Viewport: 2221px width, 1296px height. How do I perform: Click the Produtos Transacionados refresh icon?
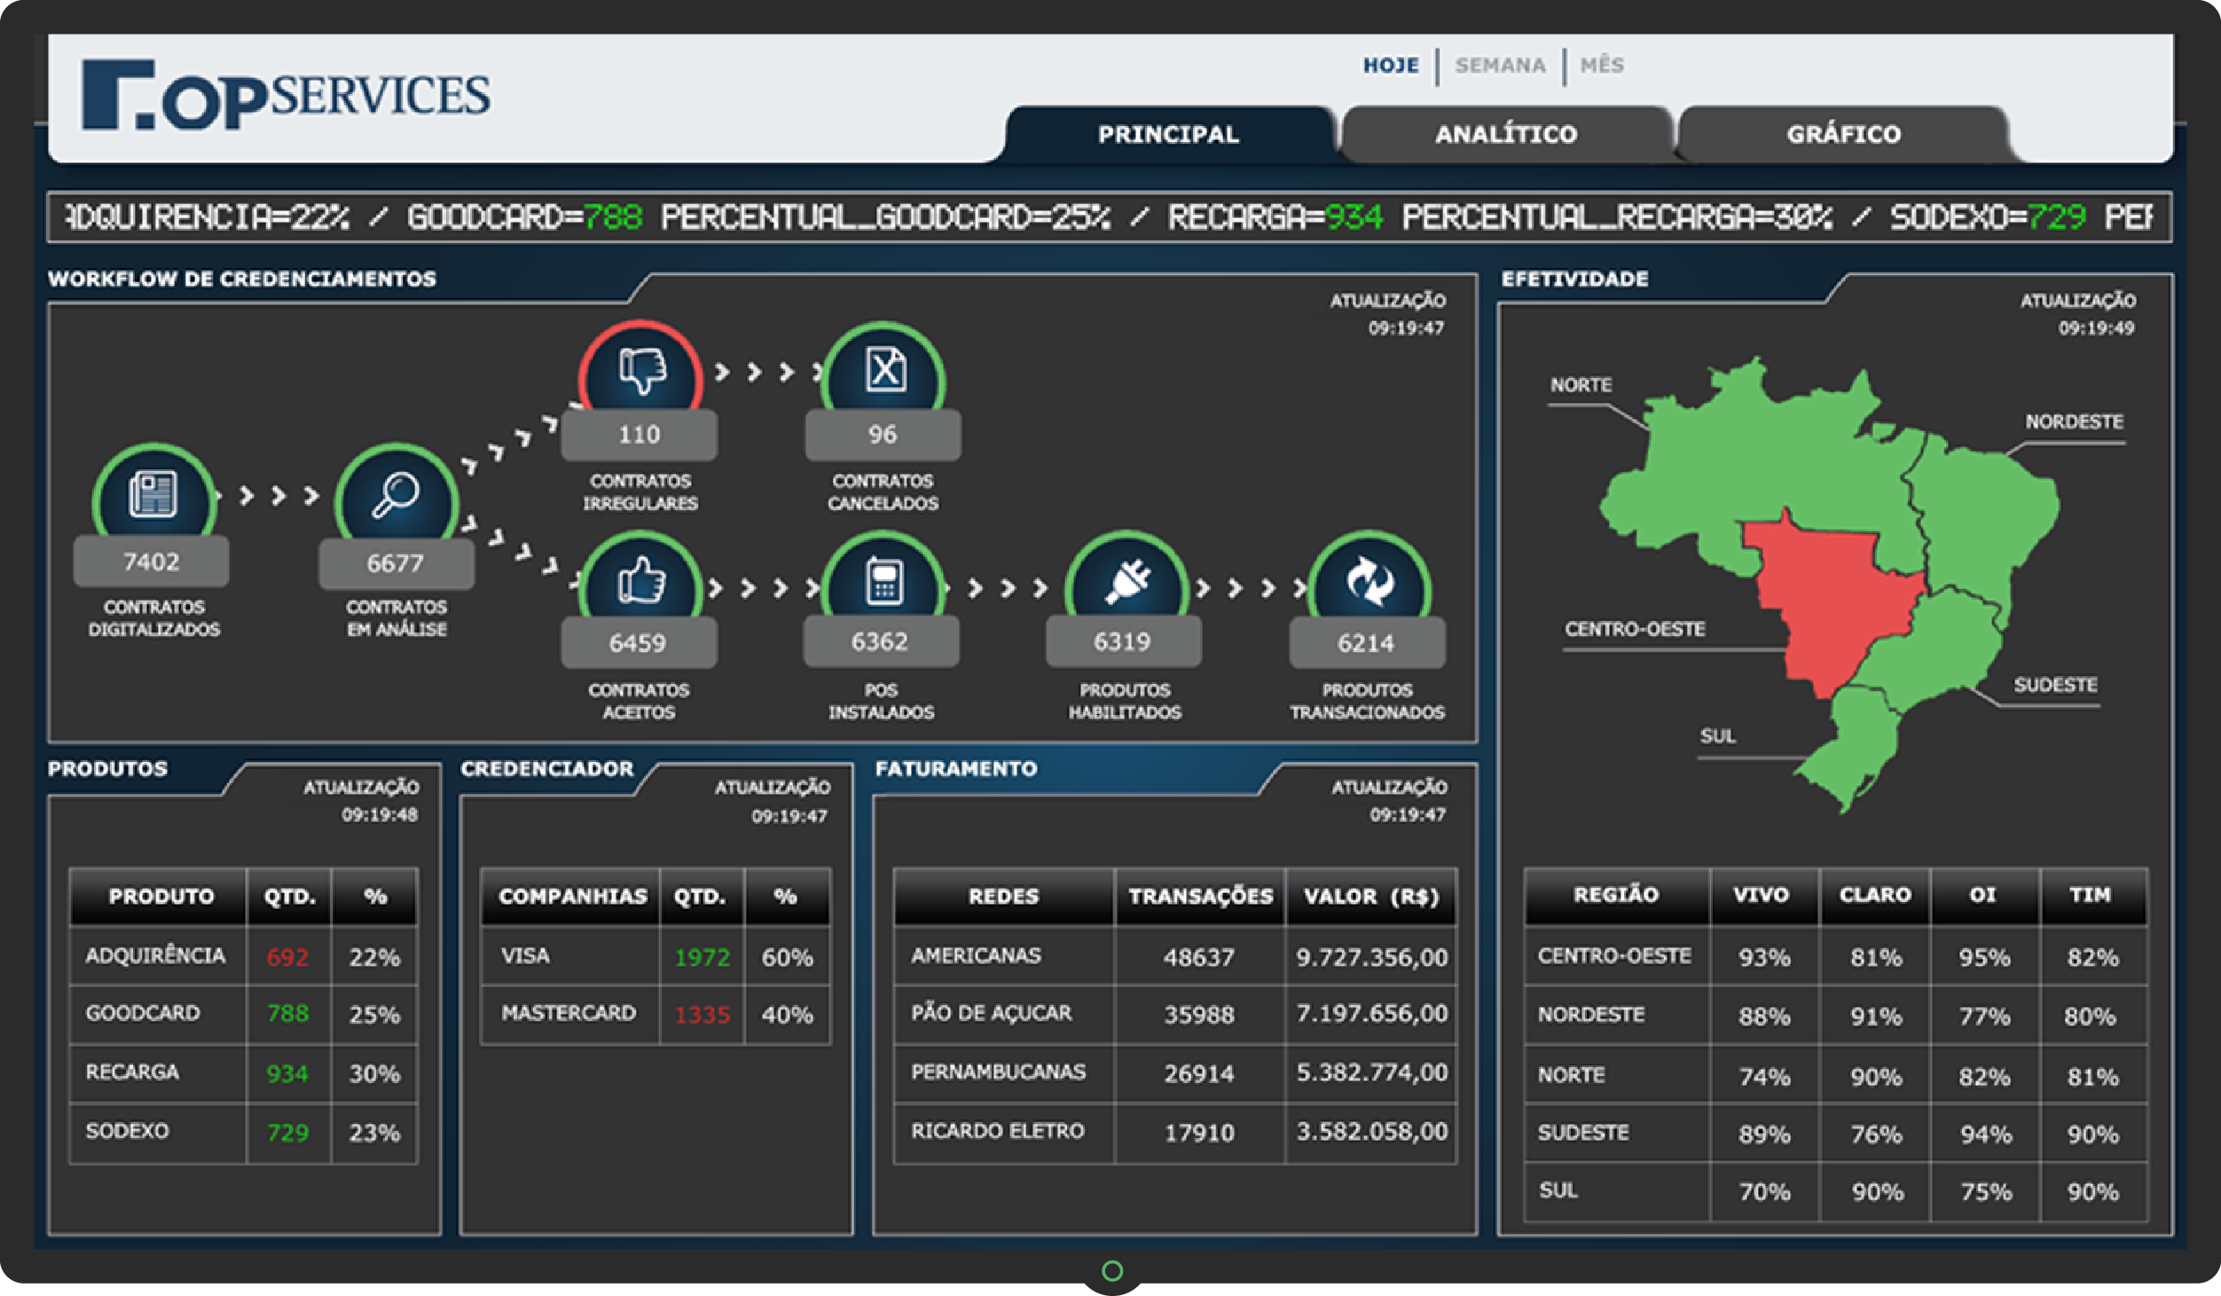tap(1369, 581)
